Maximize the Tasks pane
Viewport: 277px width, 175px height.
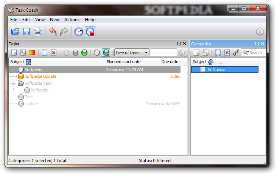[179, 43]
